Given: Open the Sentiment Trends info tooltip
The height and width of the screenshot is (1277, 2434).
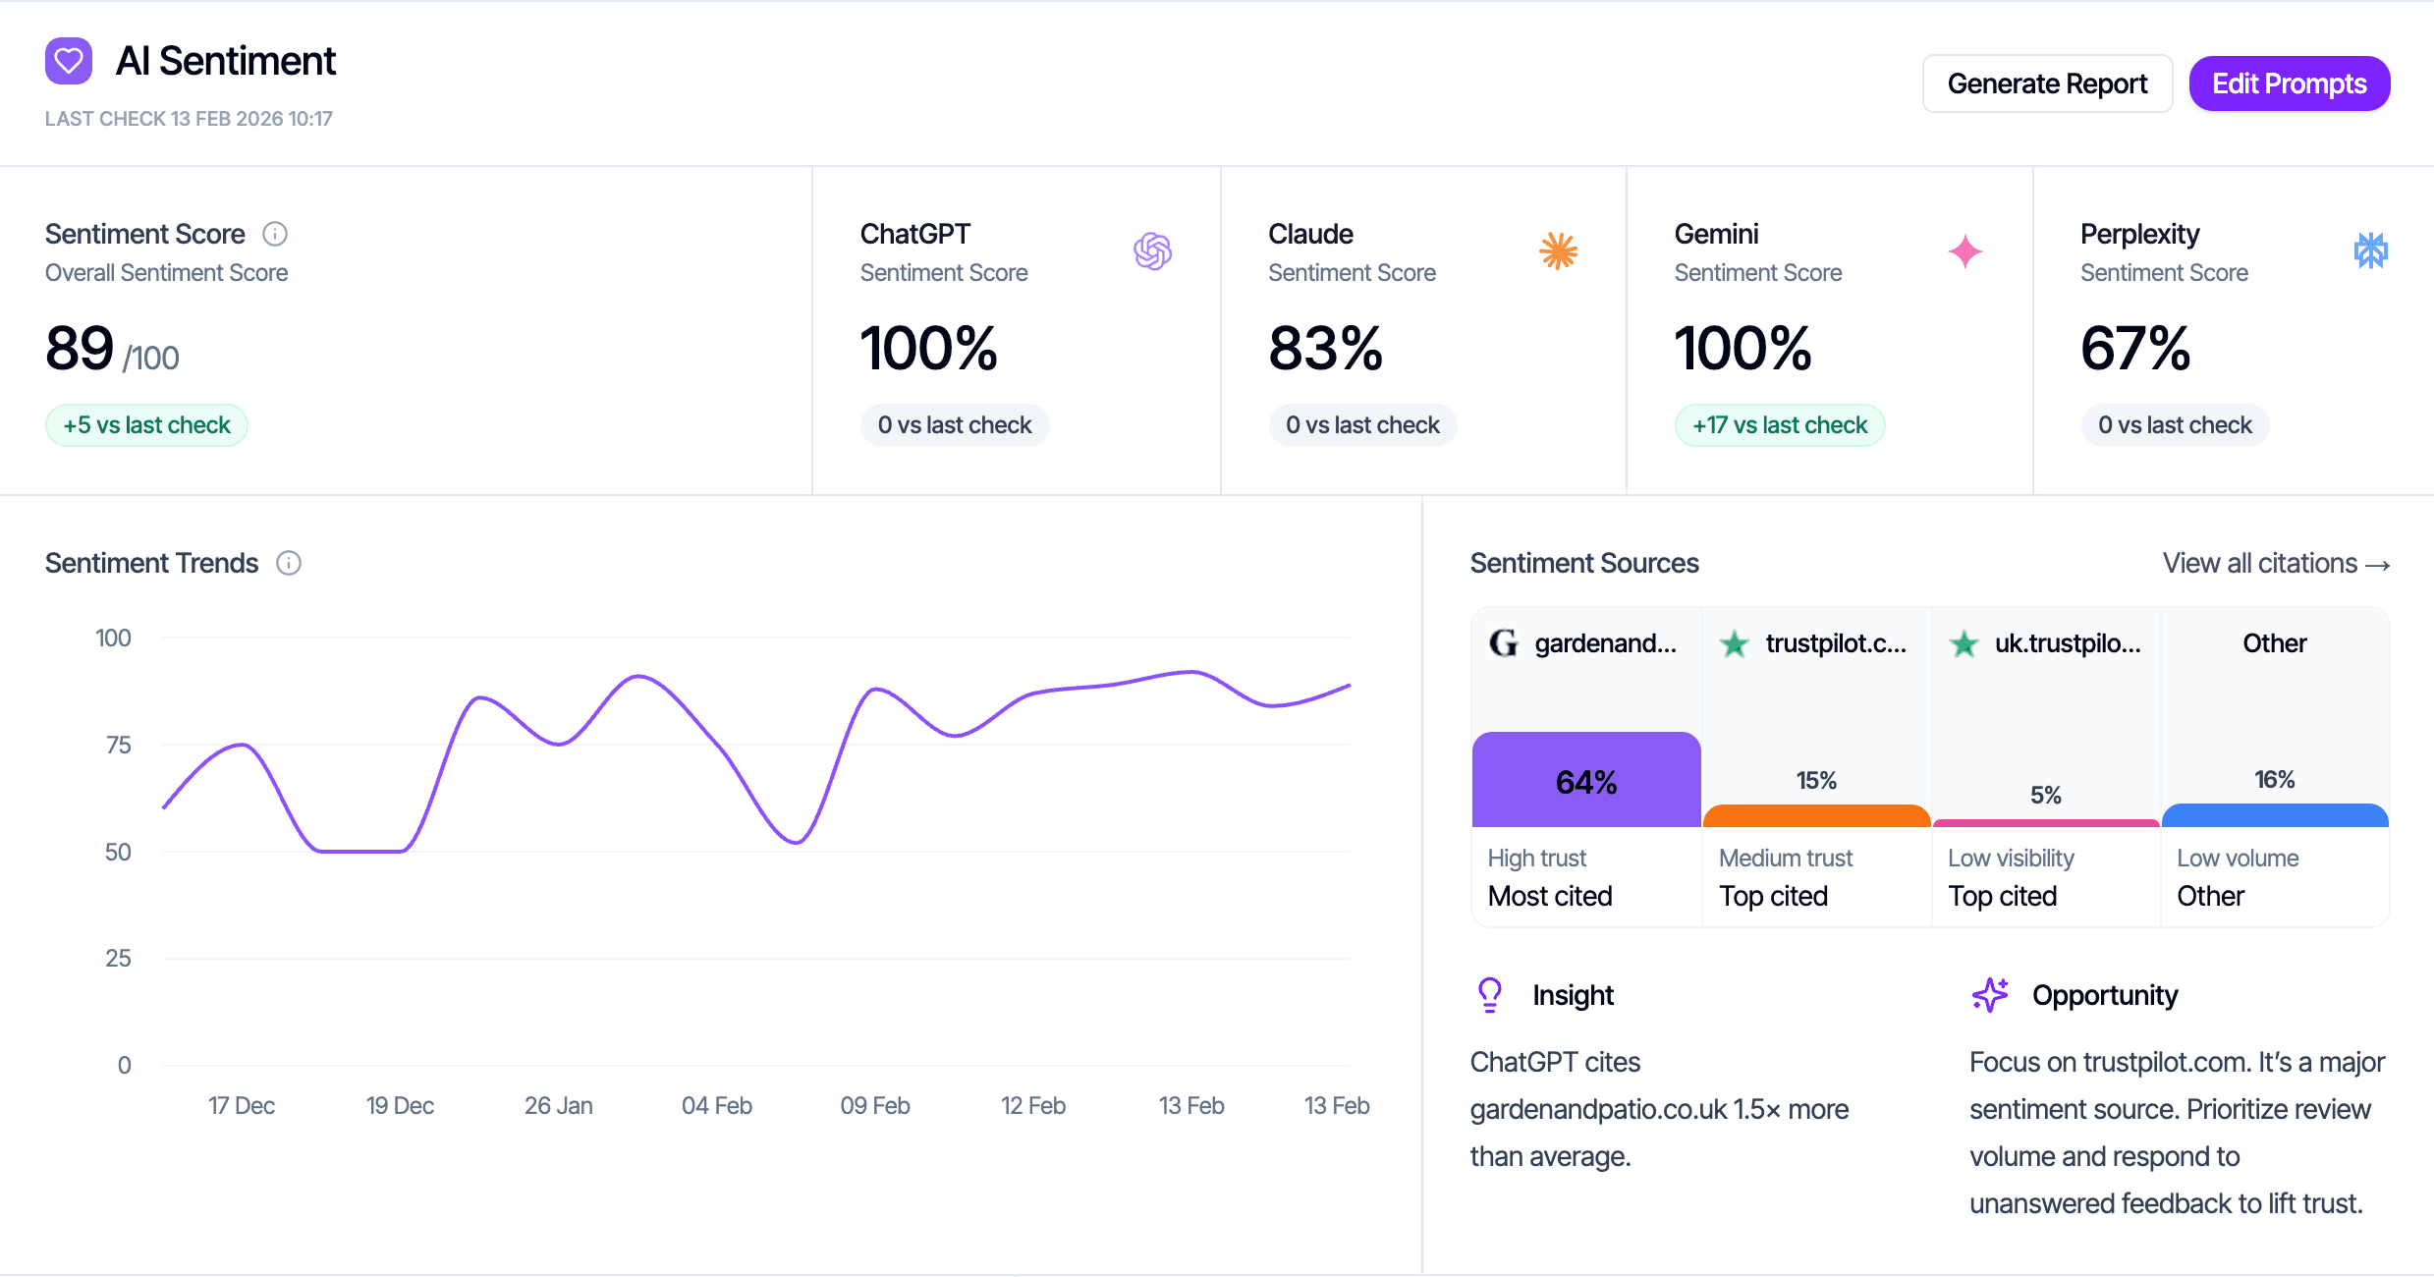Looking at the screenshot, I should [x=289, y=563].
